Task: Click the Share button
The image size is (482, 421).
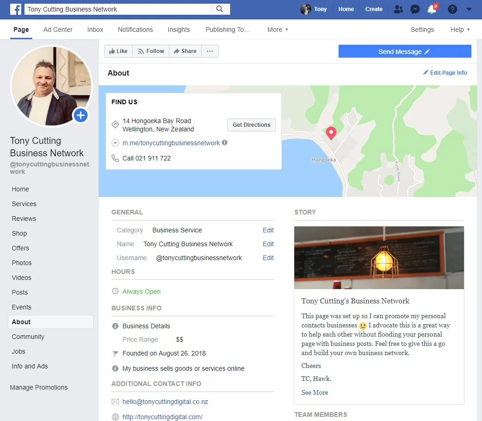Action: (x=185, y=51)
